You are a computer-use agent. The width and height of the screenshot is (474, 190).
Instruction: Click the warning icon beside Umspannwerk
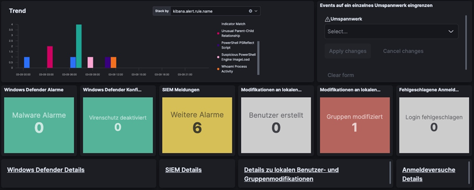point(327,19)
